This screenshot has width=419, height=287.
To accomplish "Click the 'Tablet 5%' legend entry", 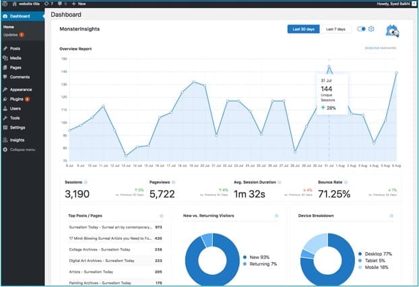I will point(372,261).
